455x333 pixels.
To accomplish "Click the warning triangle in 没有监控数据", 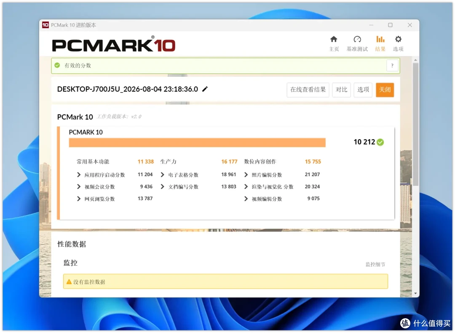I will tap(69, 282).
